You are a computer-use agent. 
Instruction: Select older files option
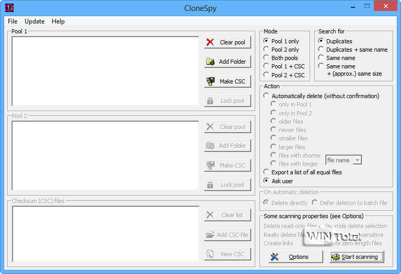point(287,122)
